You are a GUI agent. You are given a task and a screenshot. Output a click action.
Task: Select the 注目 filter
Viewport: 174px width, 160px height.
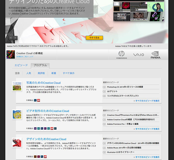(17, 73)
